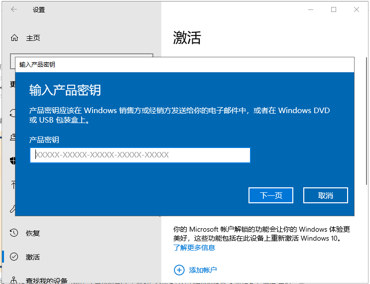Click the person icon beside 查找我的设备
This screenshot has height=284, width=370.
click(14, 281)
